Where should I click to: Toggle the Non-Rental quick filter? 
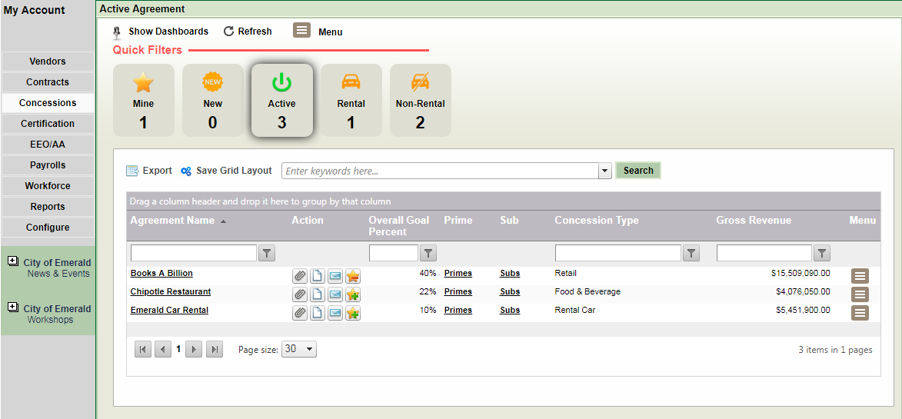421,100
